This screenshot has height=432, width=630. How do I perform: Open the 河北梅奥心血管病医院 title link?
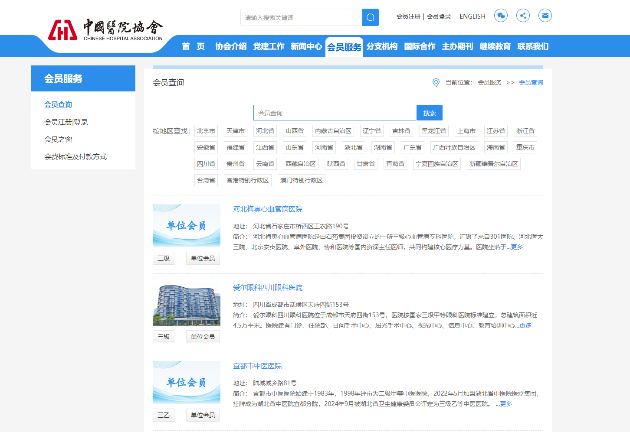[x=268, y=209]
